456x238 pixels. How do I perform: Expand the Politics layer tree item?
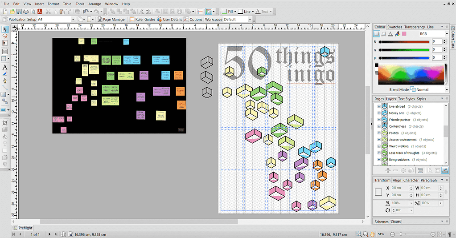pos(379,133)
